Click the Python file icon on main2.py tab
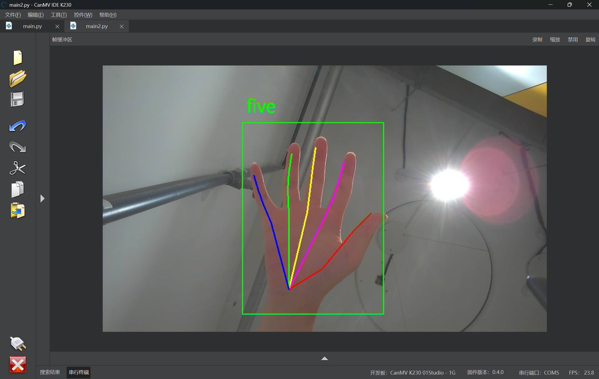Image resolution: width=599 pixels, height=379 pixels. (x=73, y=26)
